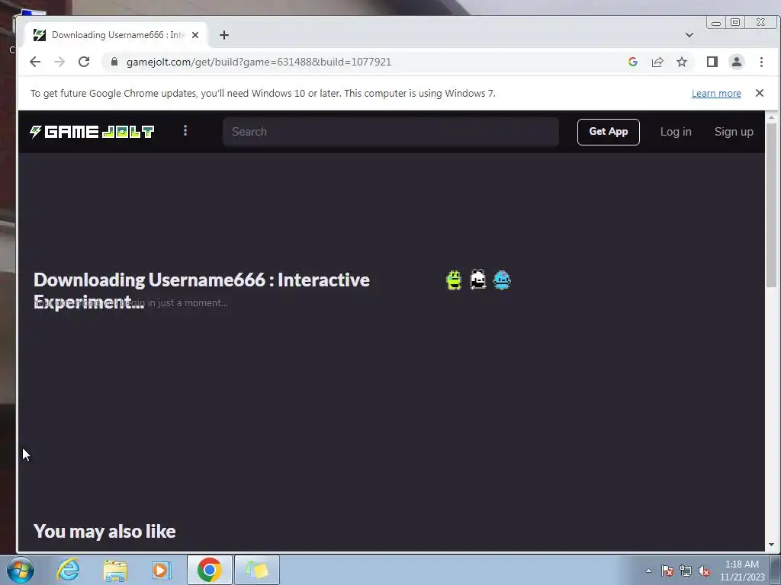This screenshot has height=585, width=781.
Task: Go back to the previous page
Action: [35, 62]
